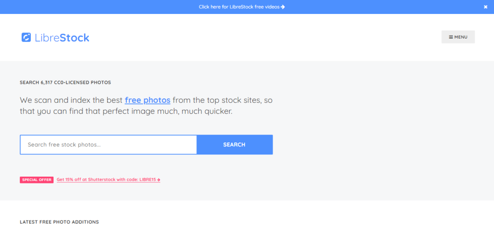Focus the Search free stock photos field
The width and height of the screenshot is (494, 235).
[109, 145]
